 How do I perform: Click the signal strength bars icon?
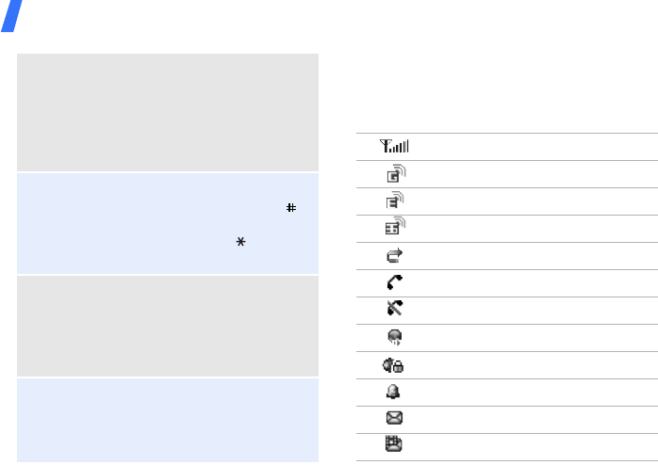click(395, 146)
